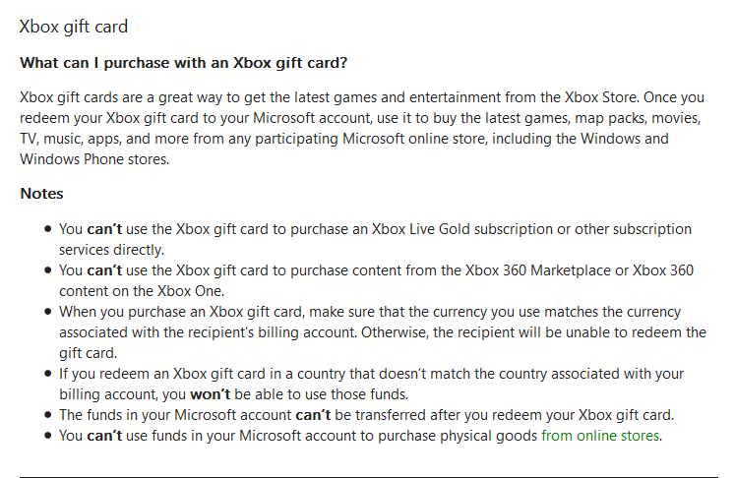735x478 pixels.
Task: Click the "What can I purchase" question heading
Action: point(183,63)
